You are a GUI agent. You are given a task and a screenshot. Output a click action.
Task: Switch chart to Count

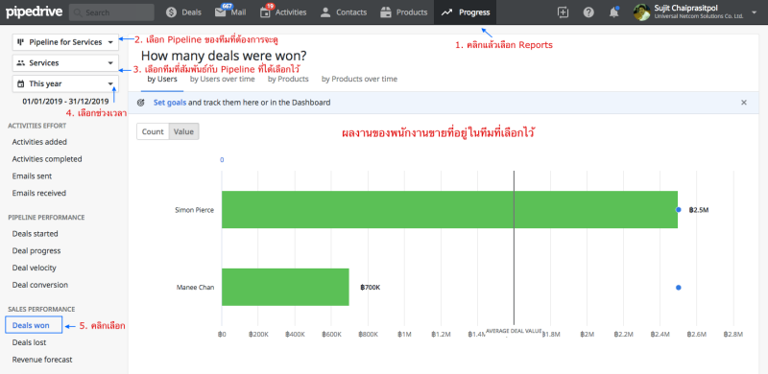coord(153,131)
